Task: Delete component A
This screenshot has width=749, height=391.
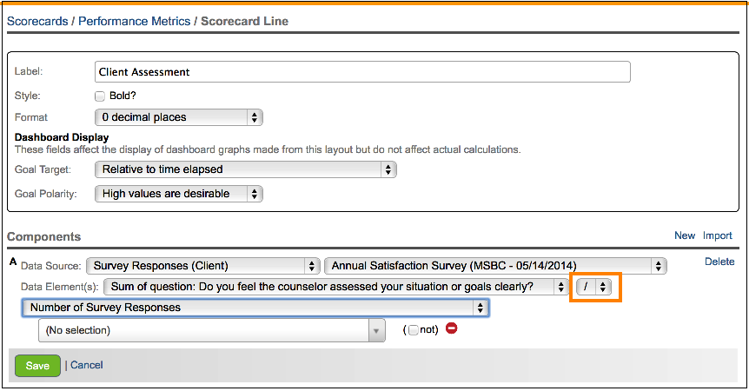Action: click(x=719, y=262)
